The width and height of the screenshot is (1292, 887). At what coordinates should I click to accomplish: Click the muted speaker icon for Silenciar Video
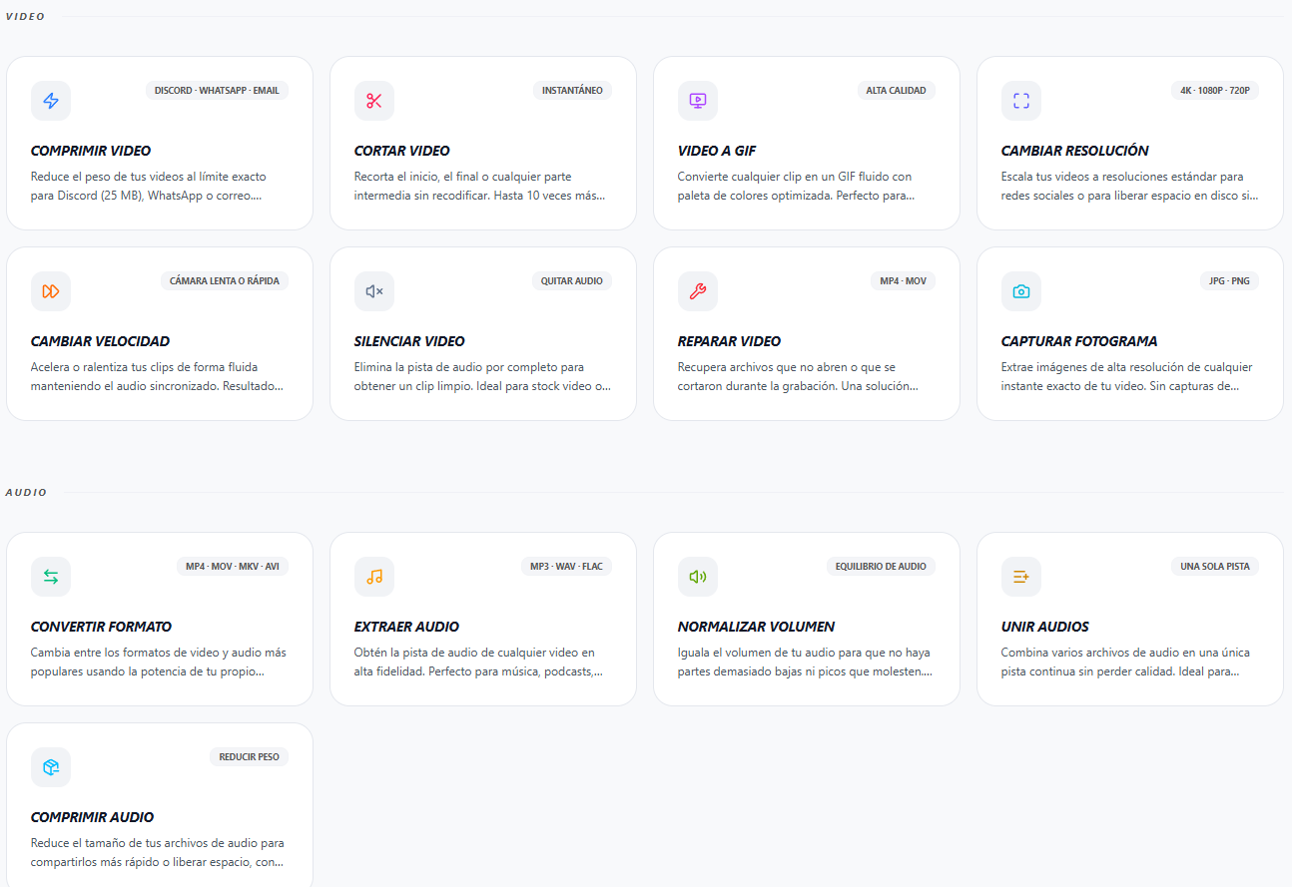click(x=374, y=291)
